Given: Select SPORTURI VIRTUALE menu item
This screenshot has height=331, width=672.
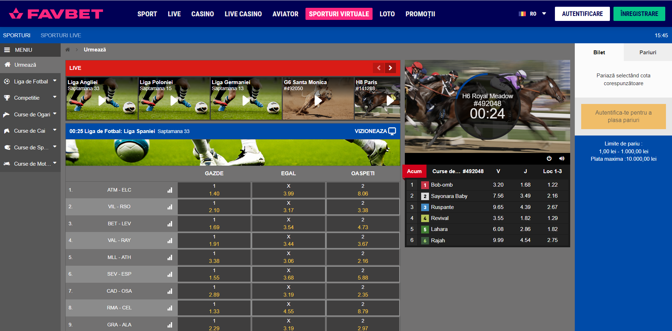Looking at the screenshot, I should (339, 14).
